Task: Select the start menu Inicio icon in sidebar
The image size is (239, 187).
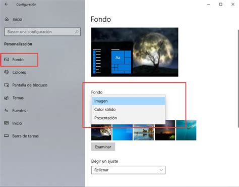Action: coord(7,123)
